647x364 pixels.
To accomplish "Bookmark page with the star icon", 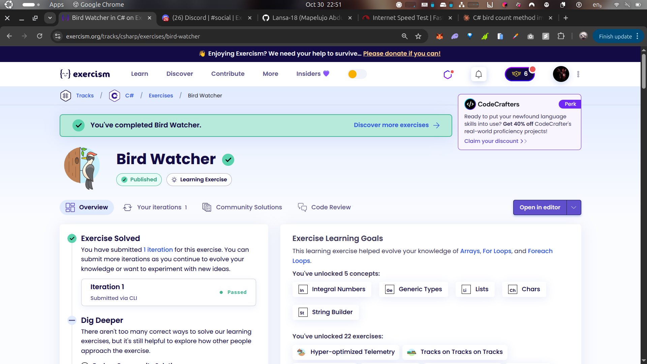I will click(418, 36).
